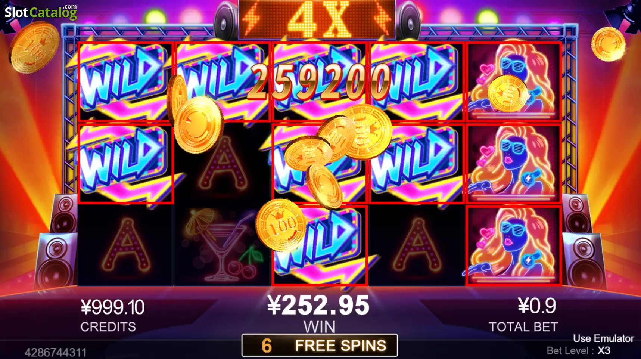Select the WILD symbol in top-left reel
This screenshot has width=641, height=359.
click(x=125, y=82)
